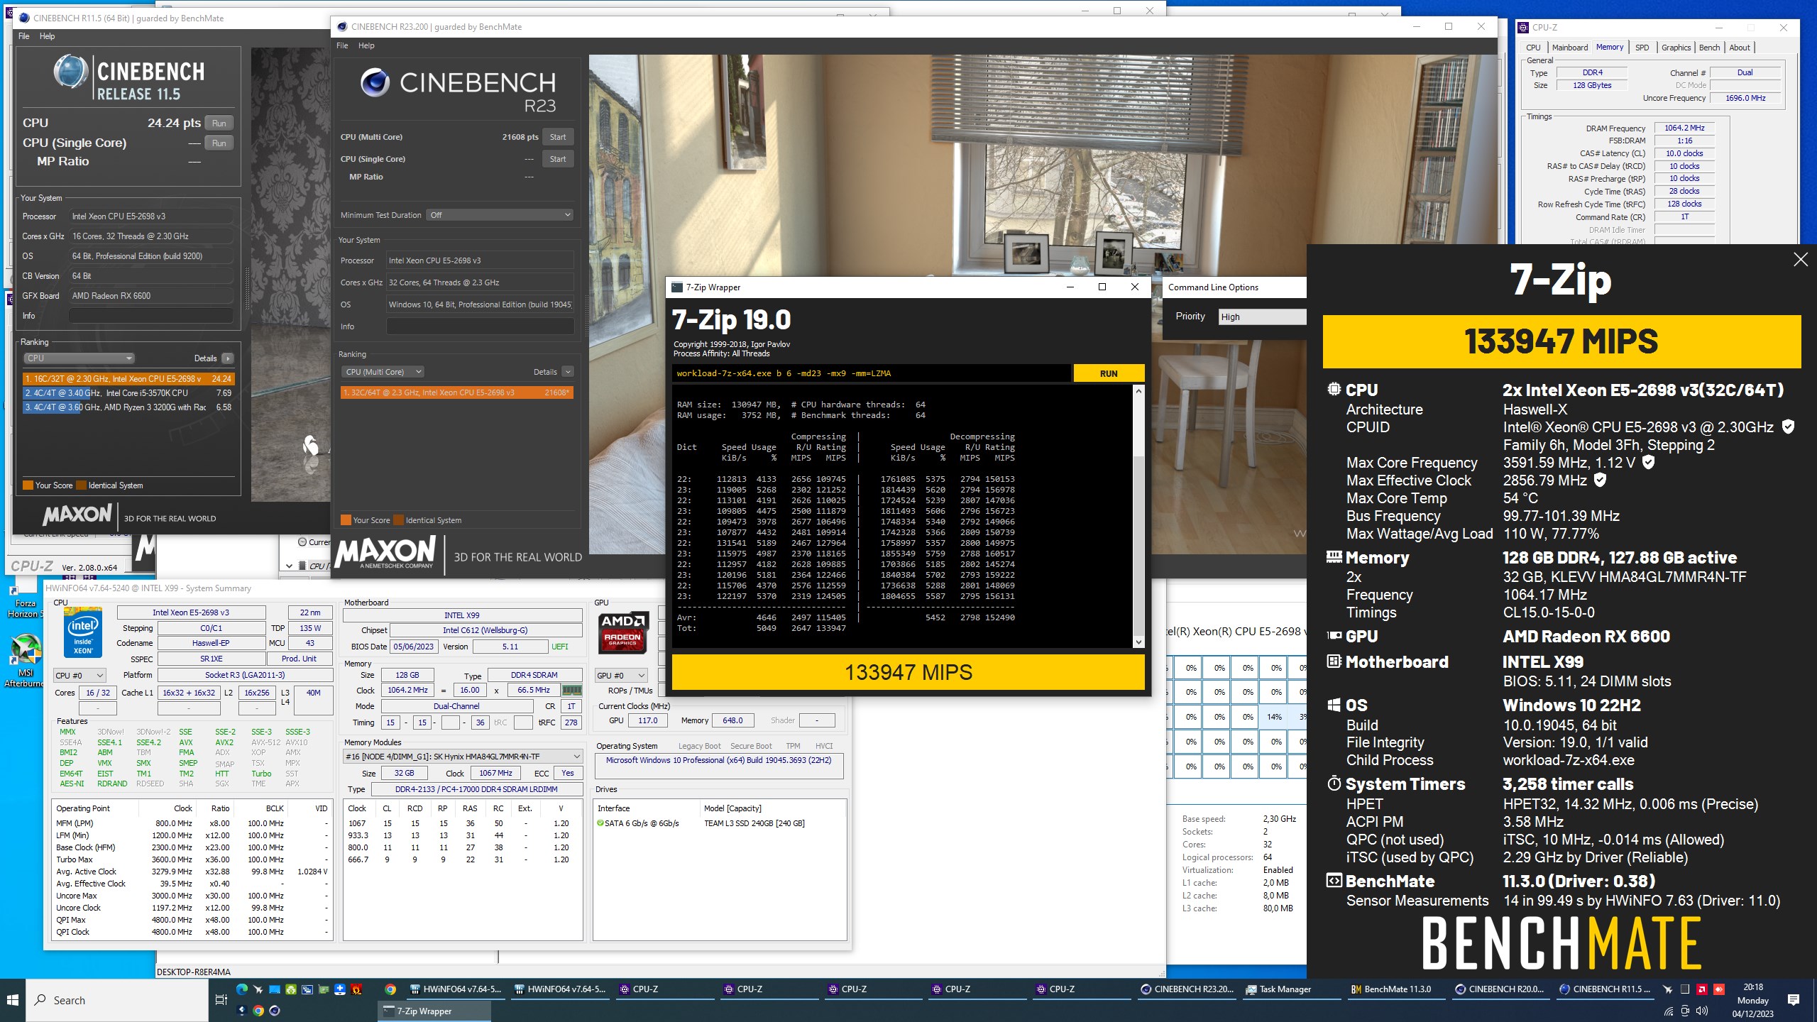Screen dimensions: 1817x1022
Task: Select the 32C/64T Xeon E5-2698 v3 ranking row in R23
Action: click(456, 392)
